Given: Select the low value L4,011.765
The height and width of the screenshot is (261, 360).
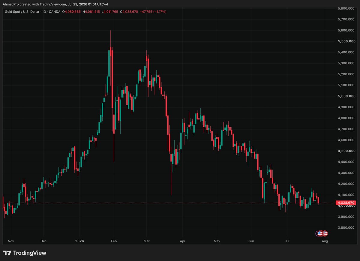Looking at the screenshot, I should coord(110,12).
